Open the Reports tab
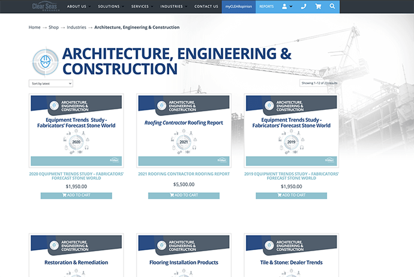 [266, 7]
